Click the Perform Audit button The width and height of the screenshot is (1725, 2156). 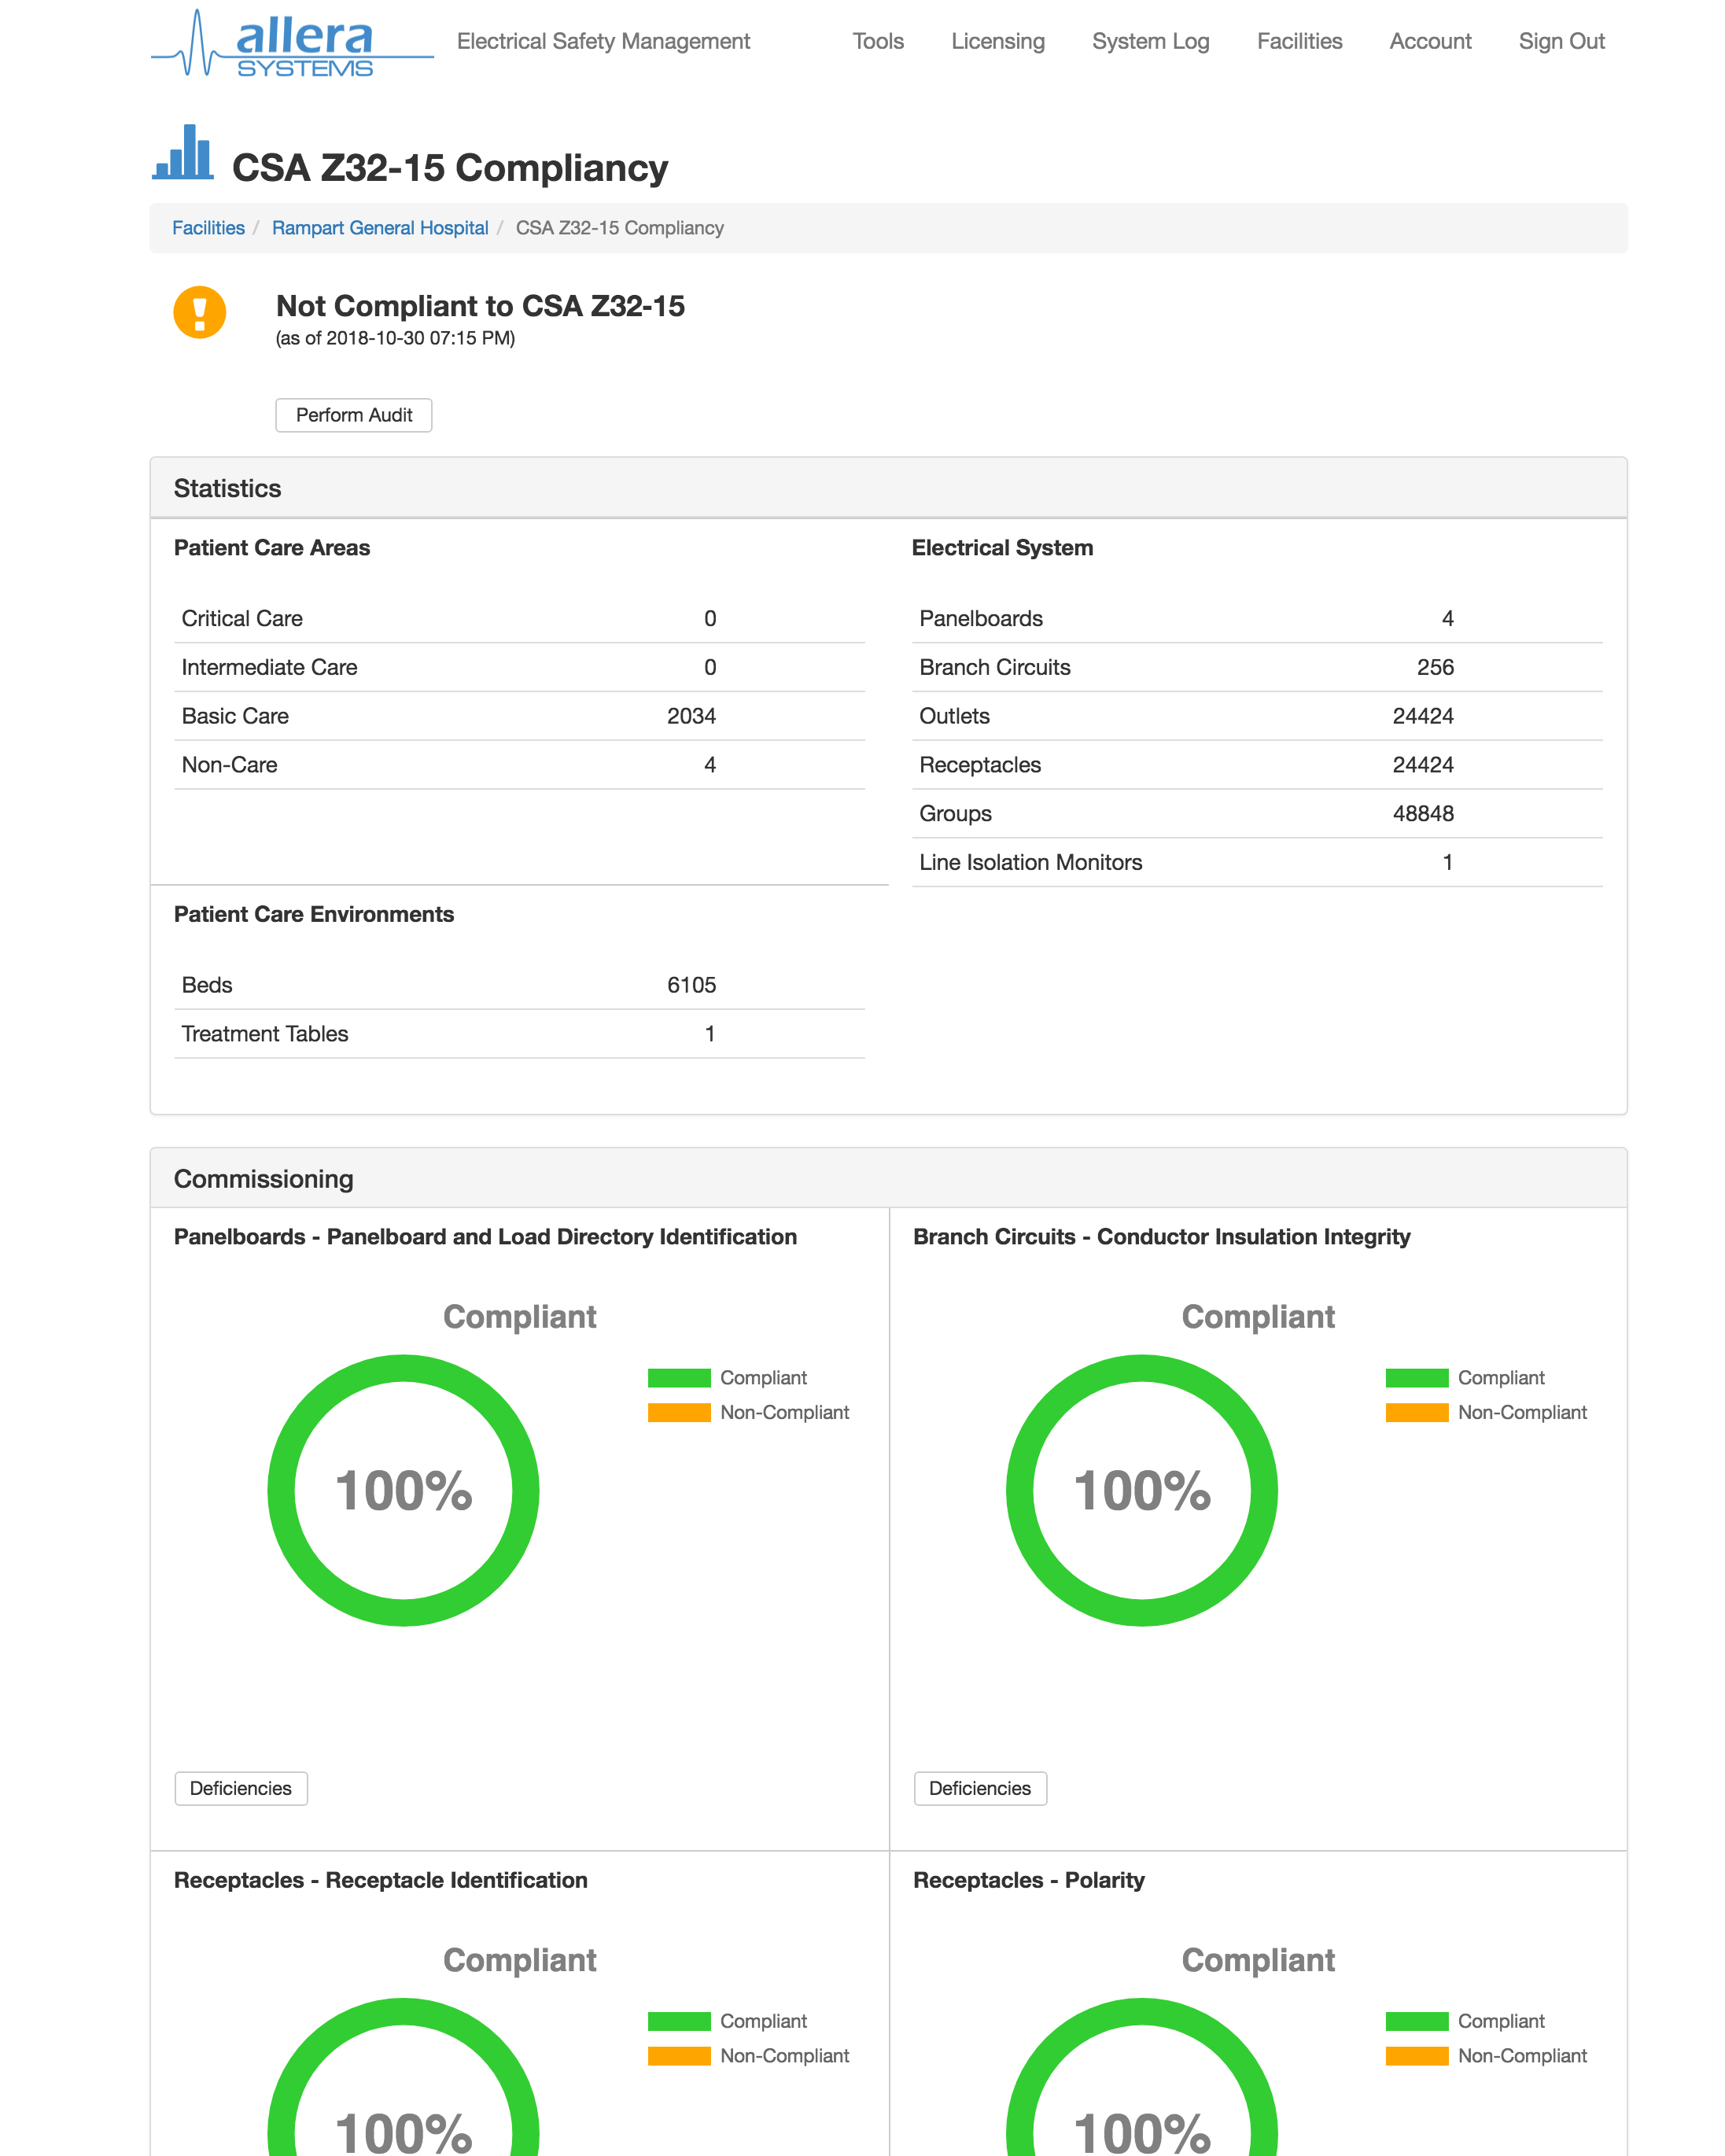tap(354, 415)
